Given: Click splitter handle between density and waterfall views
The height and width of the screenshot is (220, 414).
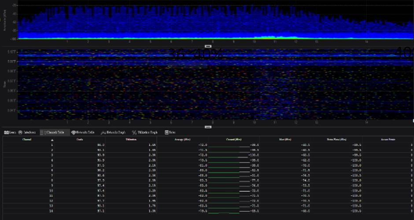Looking at the screenshot, I should point(208,46).
